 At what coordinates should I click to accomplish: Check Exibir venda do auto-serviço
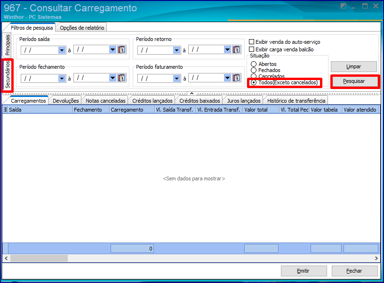click(251, 41)
